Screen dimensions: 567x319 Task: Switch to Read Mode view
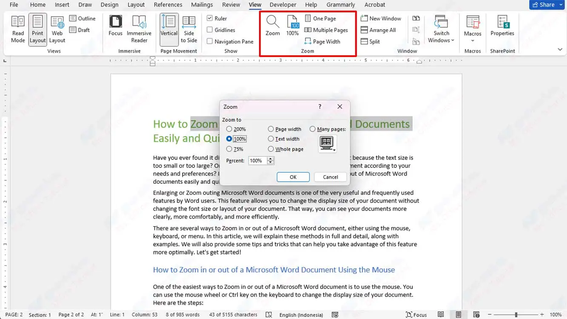18,29
